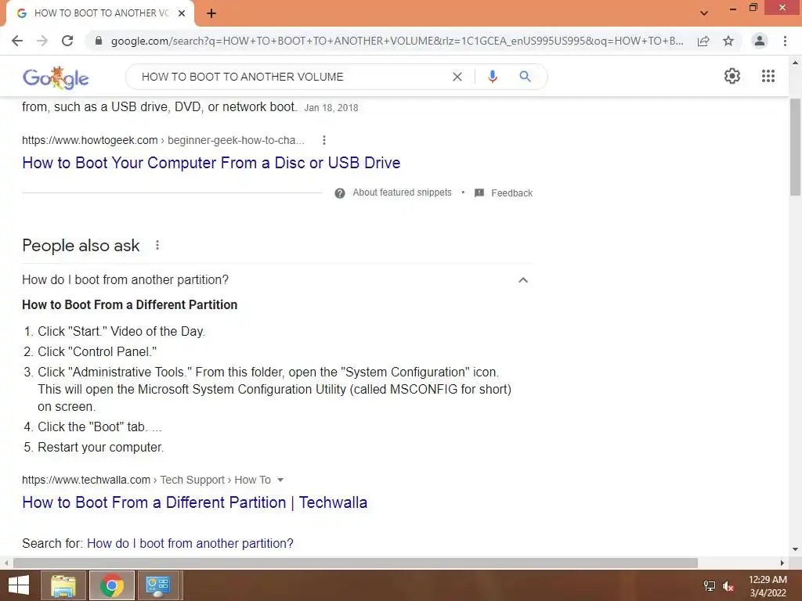Click the scroll up arrow
The height and width of the screenshot is (601, 802).
tap(796, 63)
